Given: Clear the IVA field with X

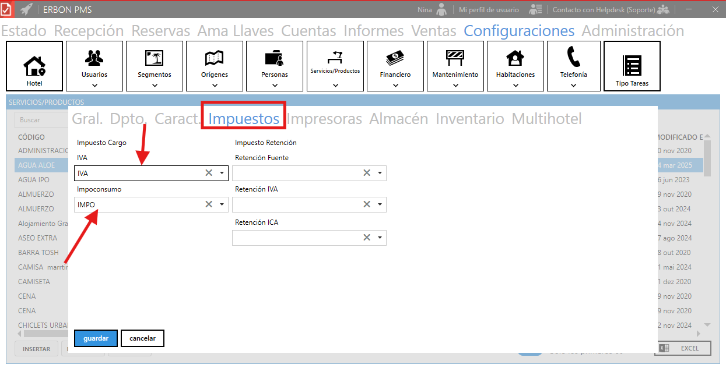Looking at the screenshot, I should tap(209, 173).
